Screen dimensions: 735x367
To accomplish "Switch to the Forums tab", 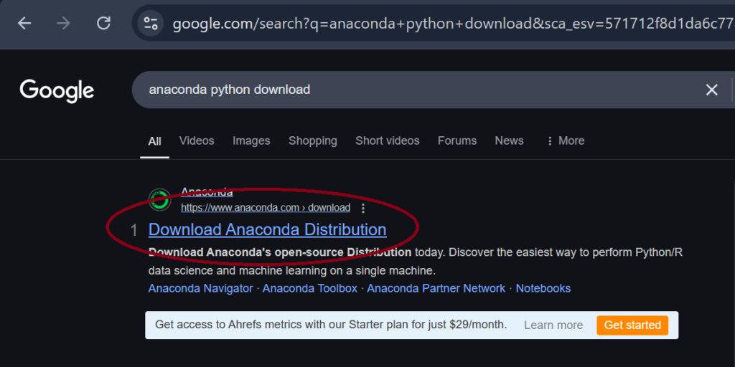I will click(457, 141).
